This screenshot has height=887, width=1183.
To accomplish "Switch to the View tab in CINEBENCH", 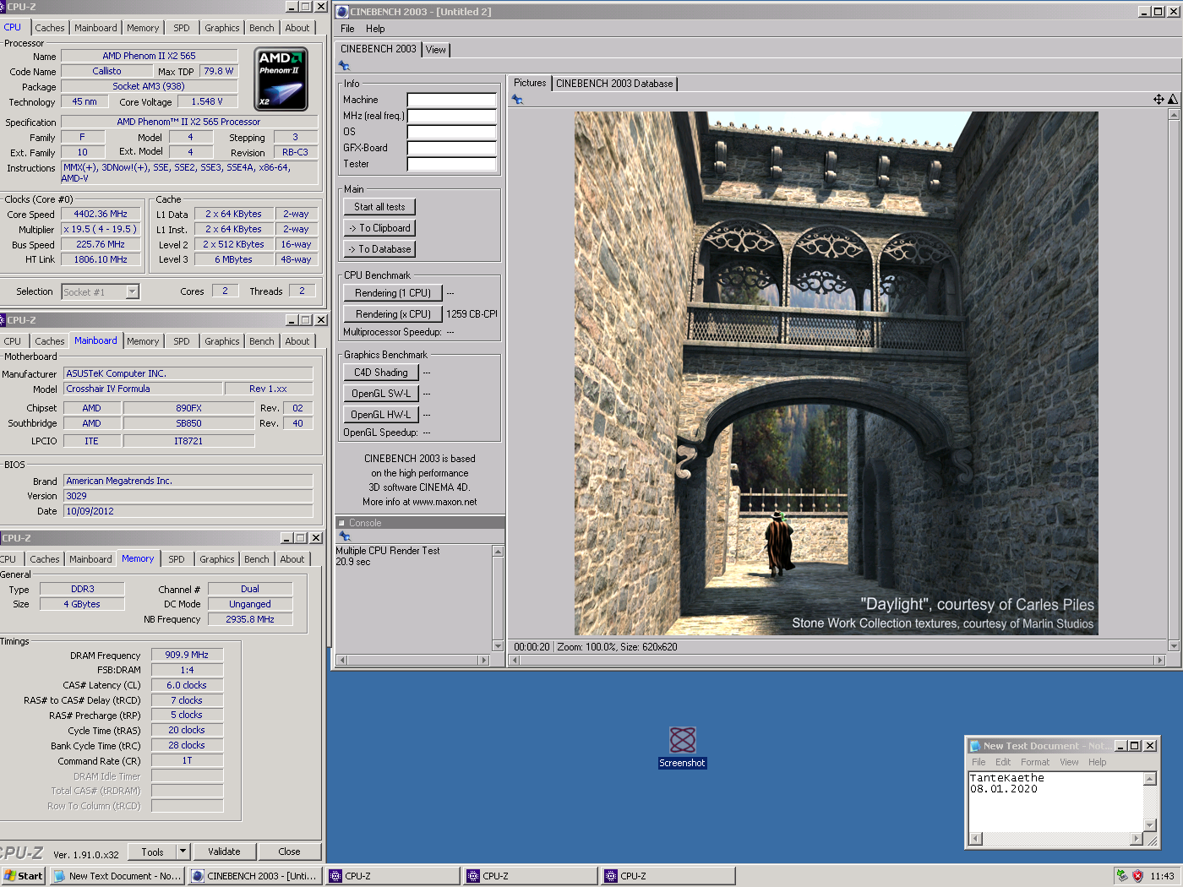I will tap(436, 50).
